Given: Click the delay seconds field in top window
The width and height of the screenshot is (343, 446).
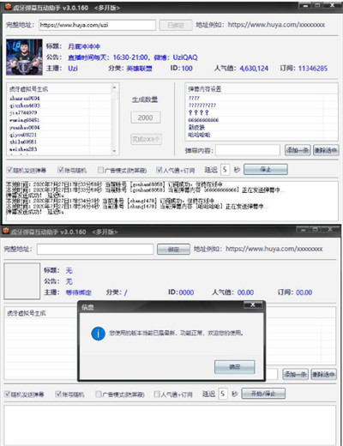Looking at the screenshot, I should coord(226,170).
